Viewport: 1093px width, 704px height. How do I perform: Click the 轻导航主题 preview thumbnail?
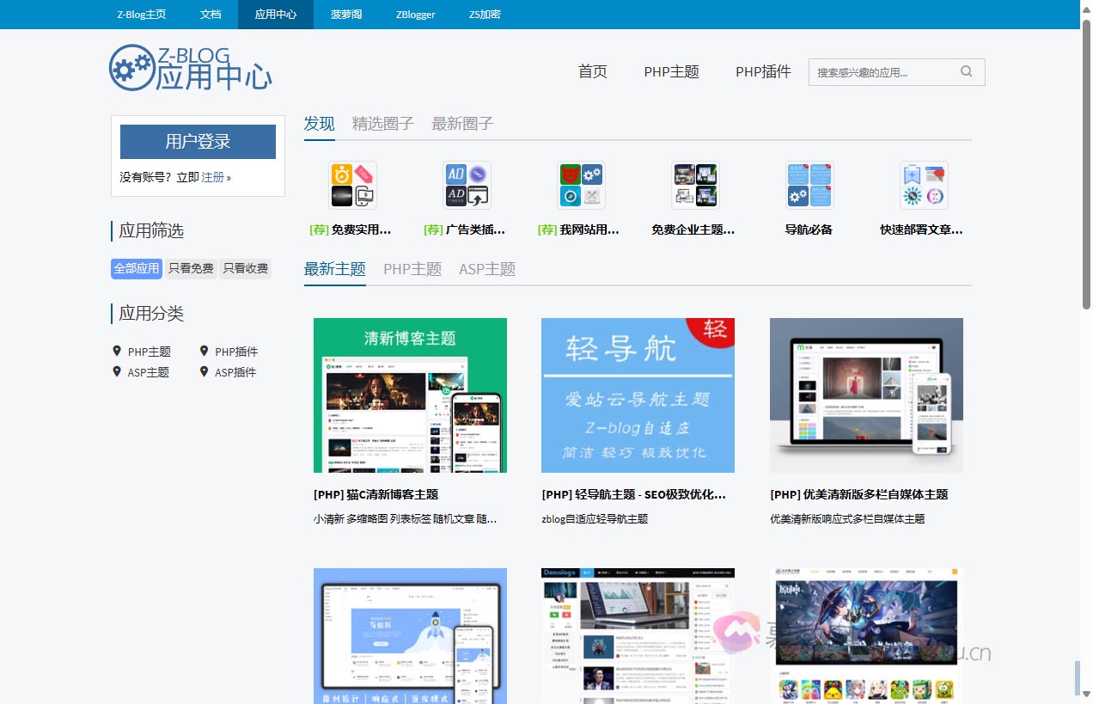638,395
